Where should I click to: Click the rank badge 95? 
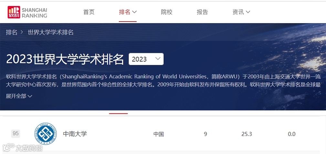16,133
